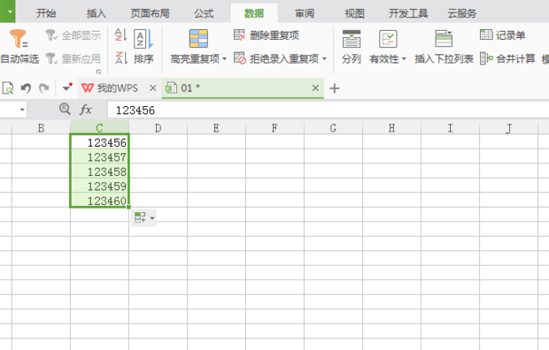Select column G header
The height and width of the screenshot is (350, 549).
(333, 127)
